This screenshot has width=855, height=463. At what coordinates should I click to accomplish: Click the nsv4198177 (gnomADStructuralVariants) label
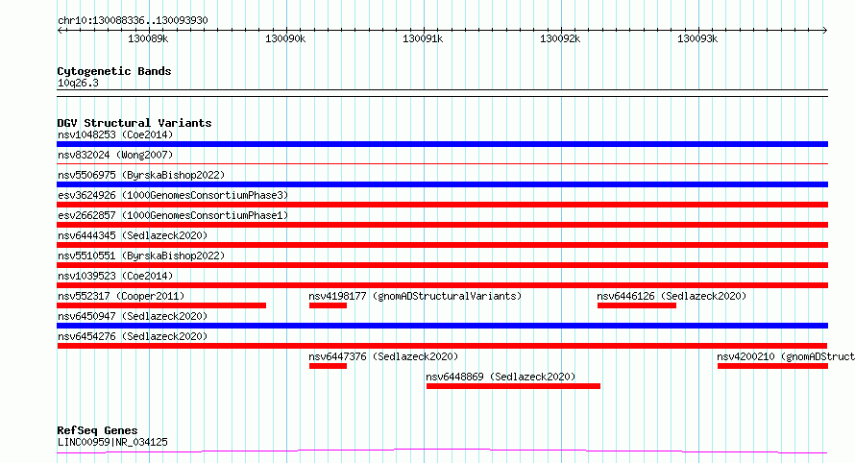pos(415,296)
